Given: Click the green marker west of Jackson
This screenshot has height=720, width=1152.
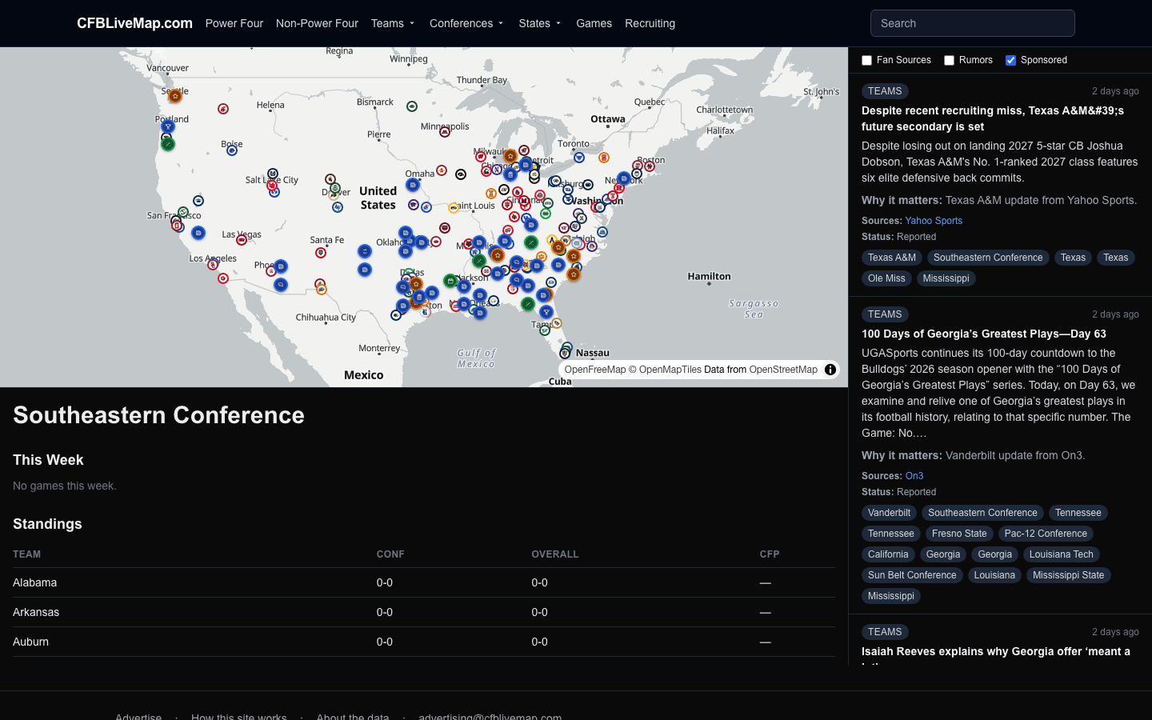Looking at the screenshot, I should coord(450,281).
